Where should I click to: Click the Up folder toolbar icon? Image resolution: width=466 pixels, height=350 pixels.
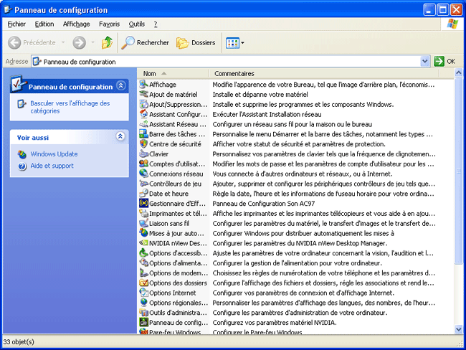[107, 42]
